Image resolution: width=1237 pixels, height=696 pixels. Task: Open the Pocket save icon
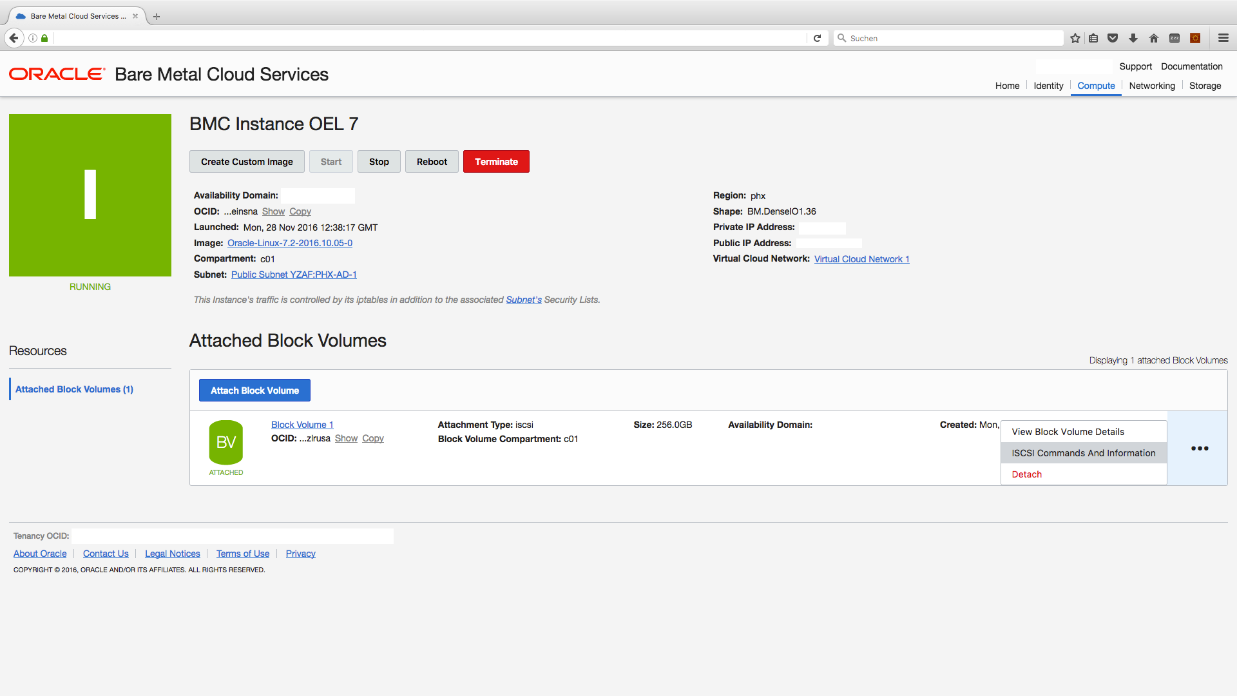click(1113, 39)
